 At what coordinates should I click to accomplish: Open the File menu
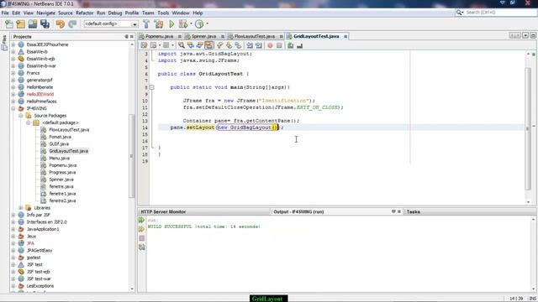tap(5, 13)
